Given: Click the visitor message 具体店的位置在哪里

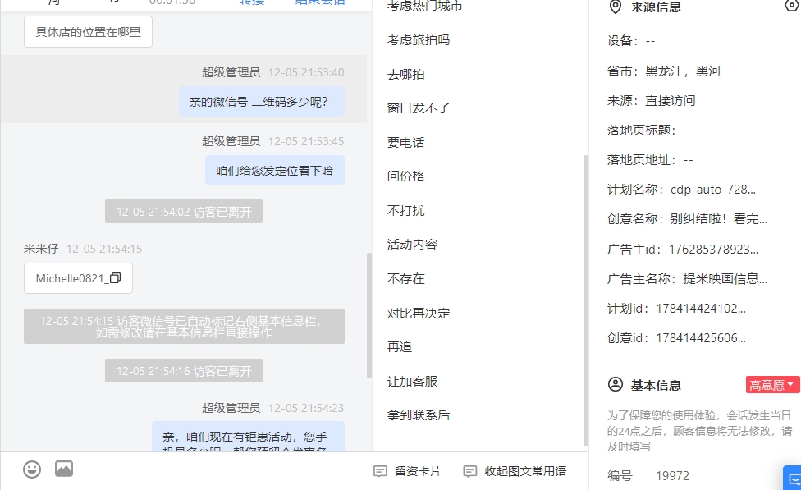Looking at the screenshot, I should click(88, 32).
